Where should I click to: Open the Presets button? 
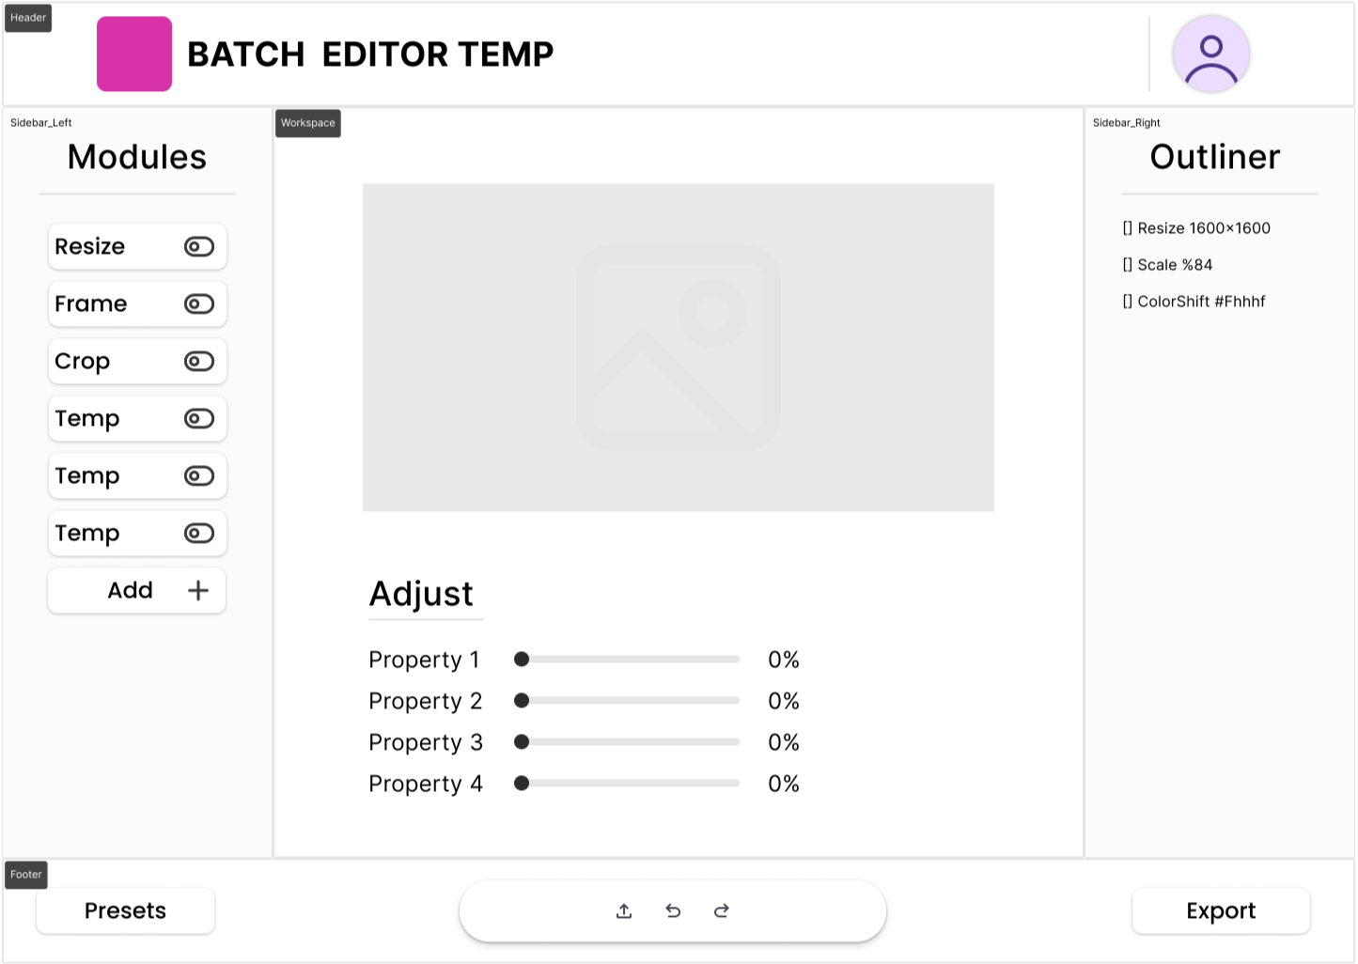(125, 910)
